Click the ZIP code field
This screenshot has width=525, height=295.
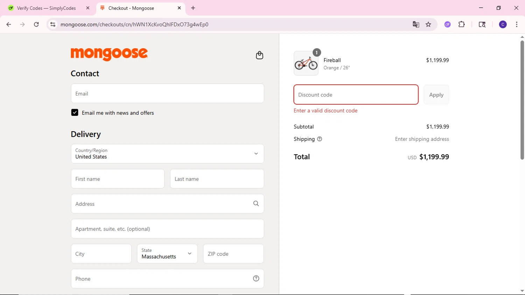click(x=233, y=254)
